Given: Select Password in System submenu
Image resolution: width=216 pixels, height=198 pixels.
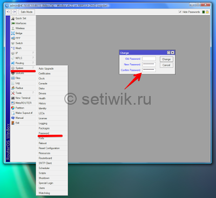Looking at the screenshot, I should (52, 133).
